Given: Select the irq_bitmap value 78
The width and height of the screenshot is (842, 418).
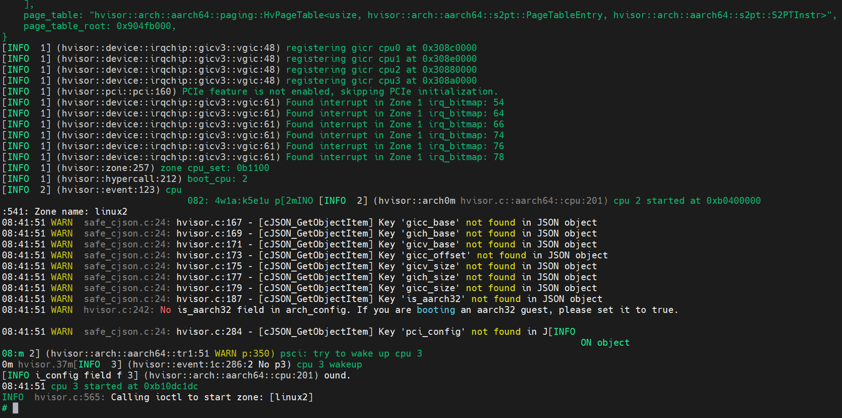Looking at the screenshot, I should 498,157.
